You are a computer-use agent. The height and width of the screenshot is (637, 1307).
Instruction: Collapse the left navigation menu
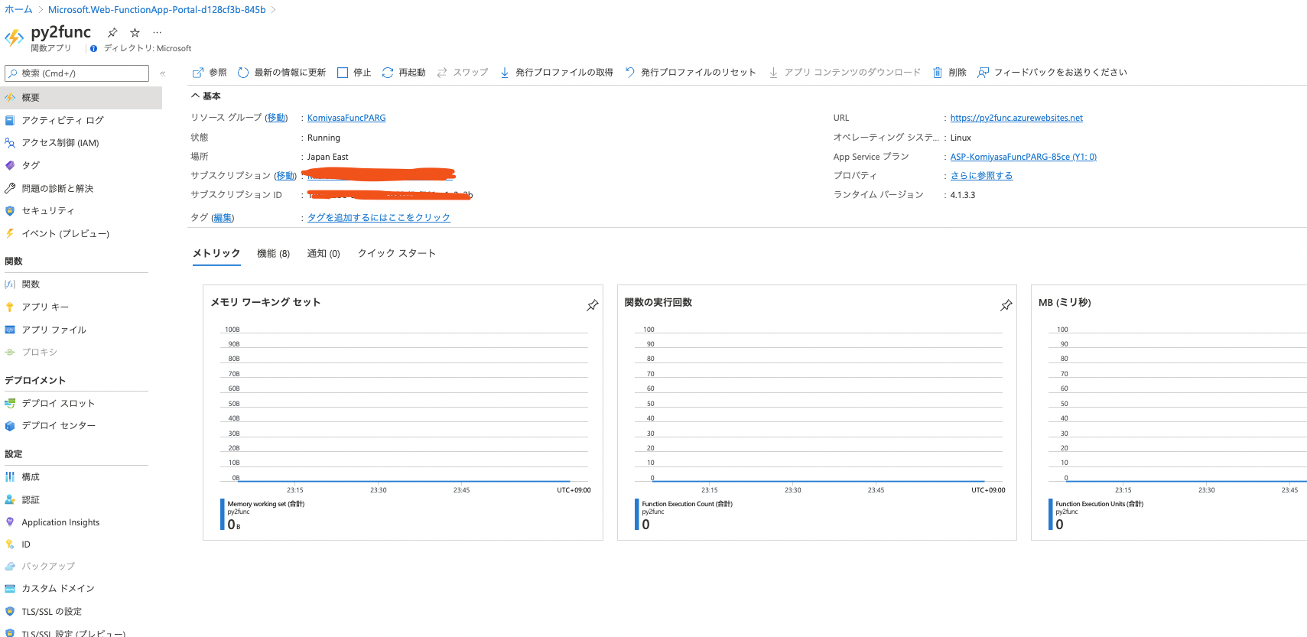click(162, 73)
